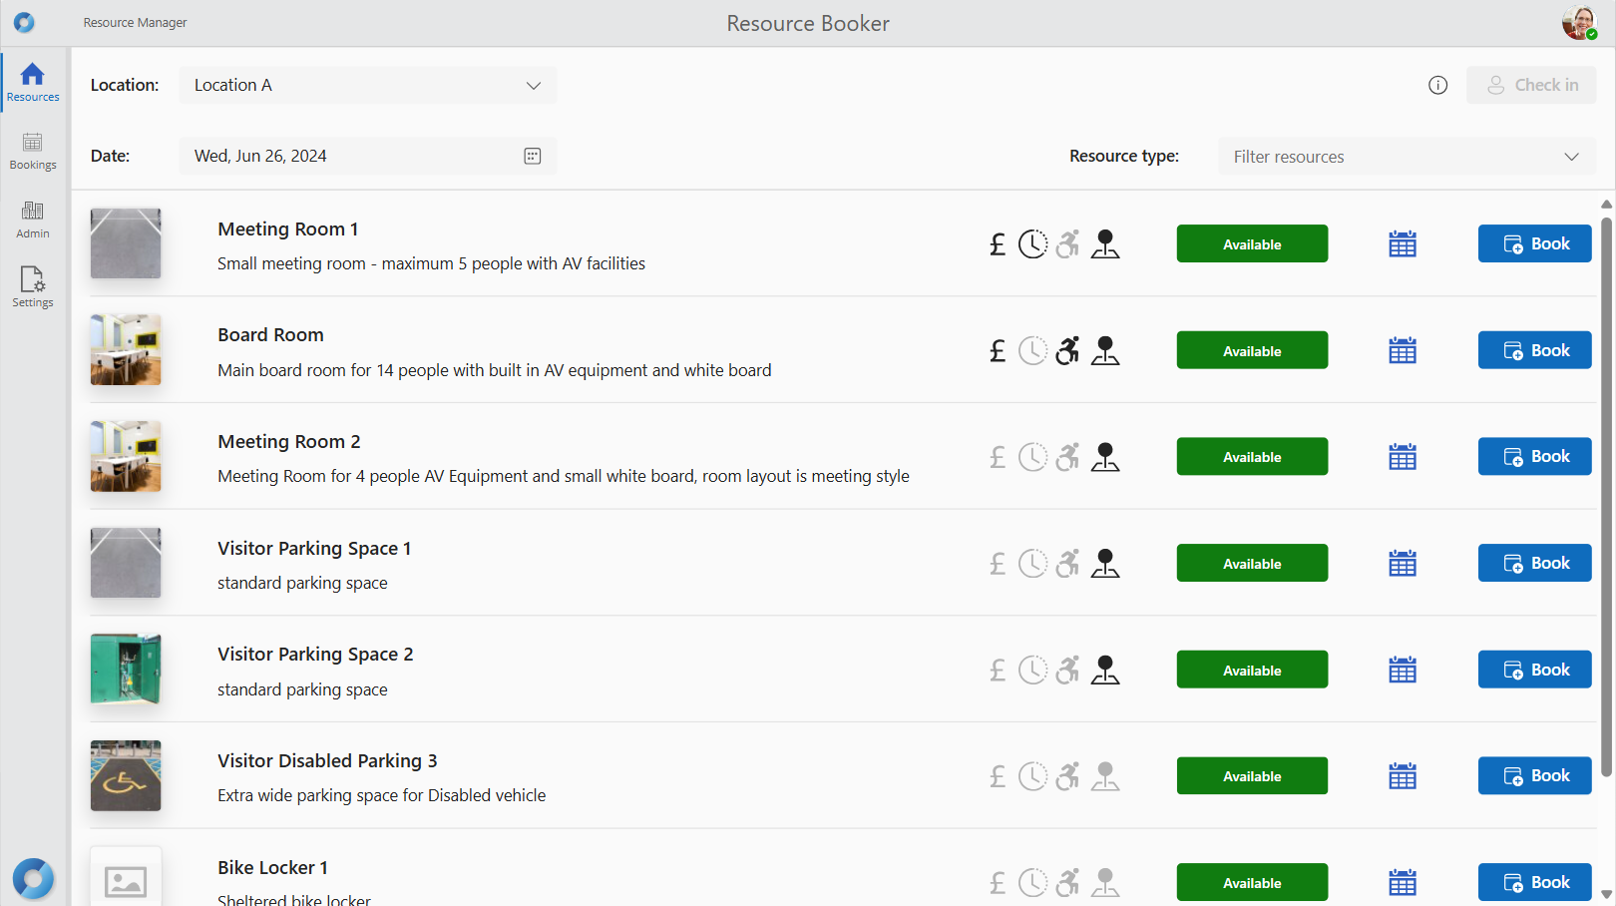Book Visitor Disabled Parking 3
1616x906 pixels.
click(1534, 776)
